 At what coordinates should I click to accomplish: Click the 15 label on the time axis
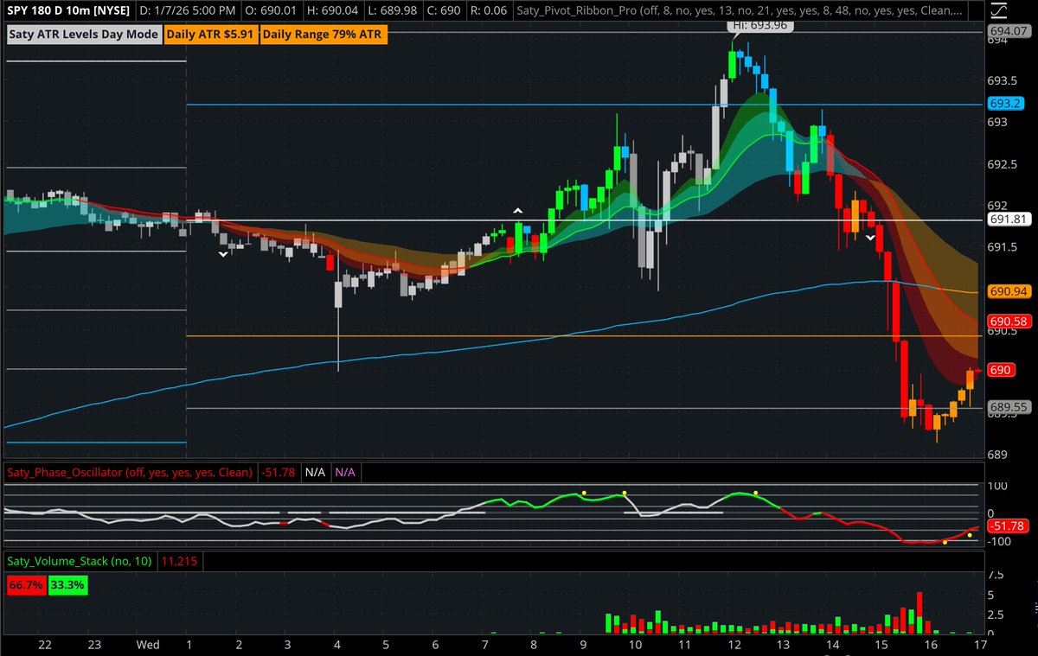881,645
